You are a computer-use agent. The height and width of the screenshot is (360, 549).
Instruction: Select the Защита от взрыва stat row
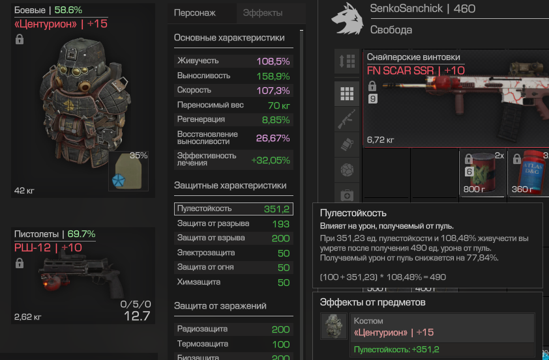[x=233, y=238]
